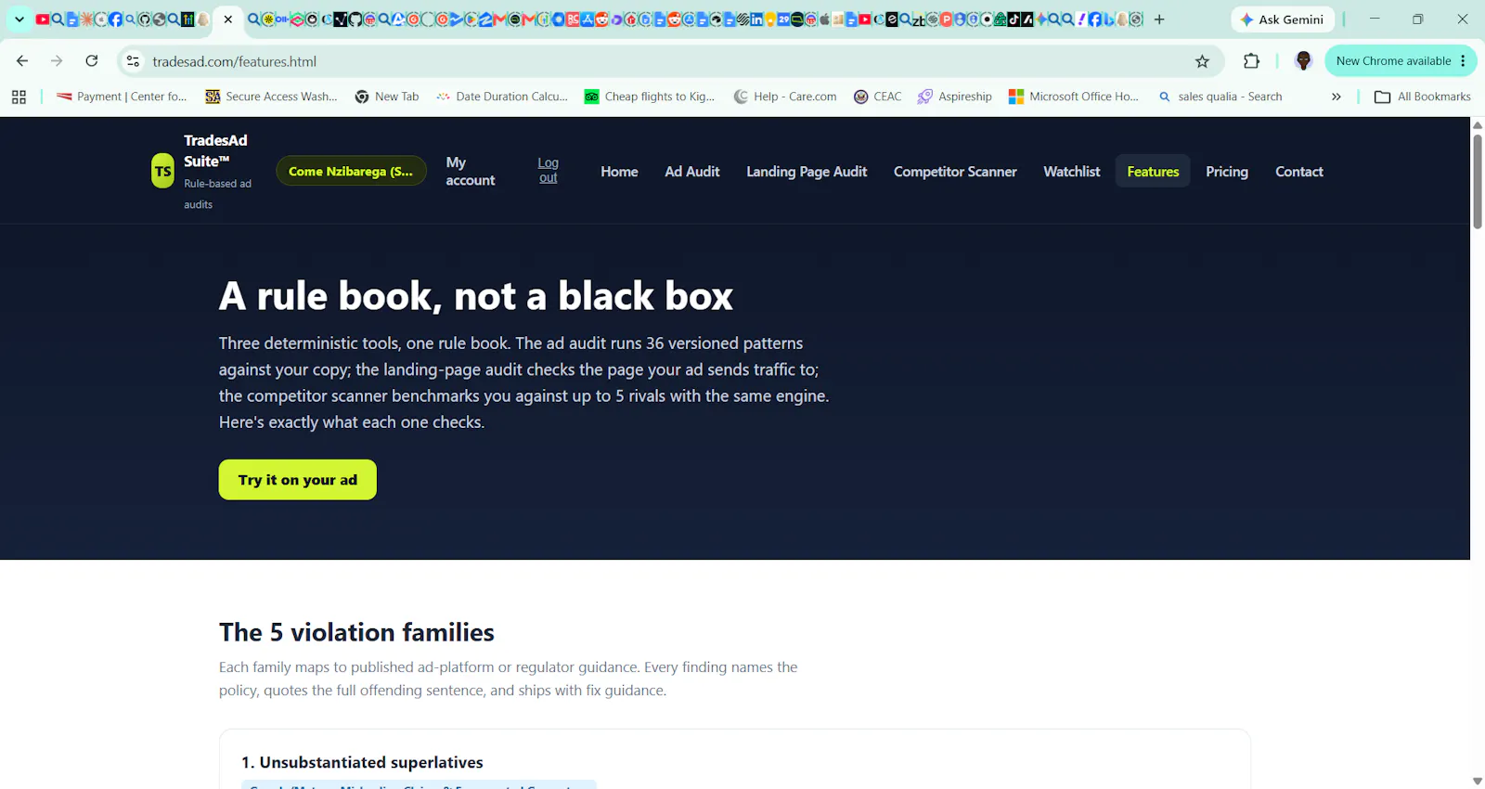1485x789 pixels.
Task: Click the browser back arrow
Action: [22, 61]
